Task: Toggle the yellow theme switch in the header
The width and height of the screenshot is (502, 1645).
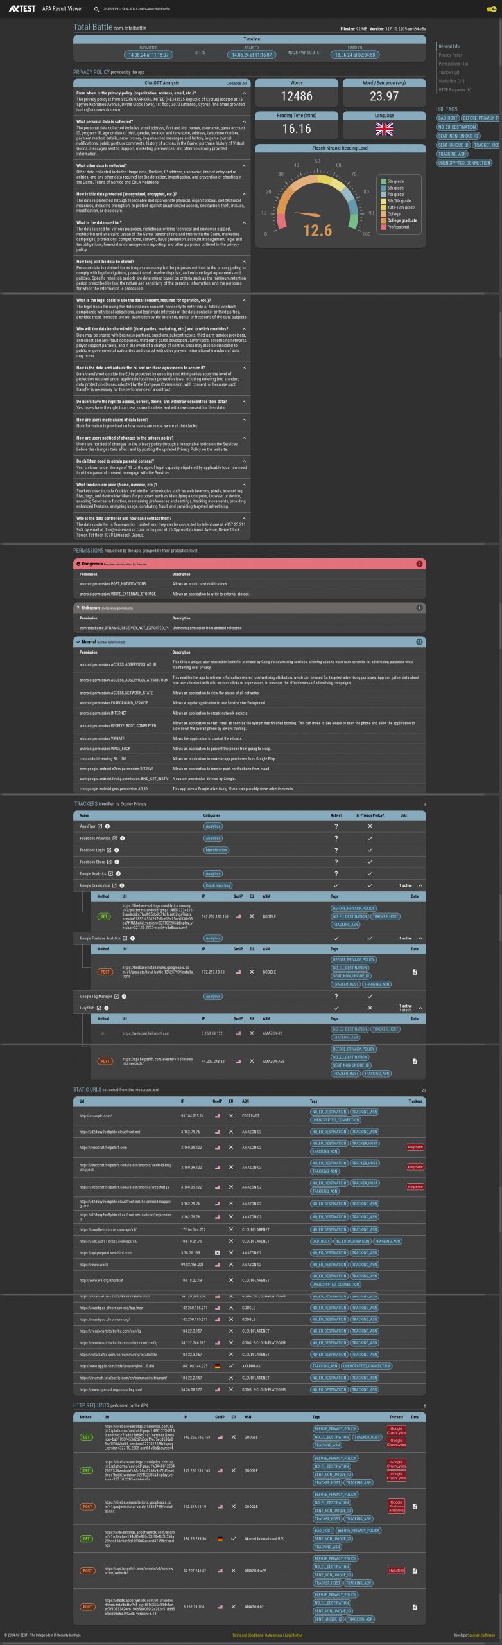Action: (x=491, y=9)
